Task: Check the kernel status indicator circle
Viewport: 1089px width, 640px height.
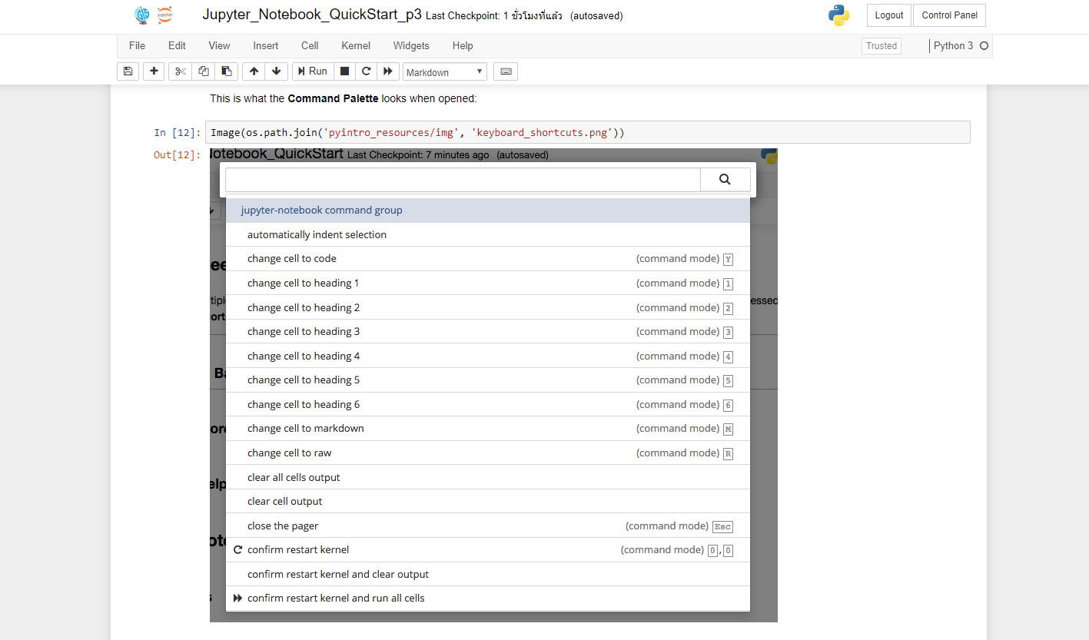Action: (982, 45)
